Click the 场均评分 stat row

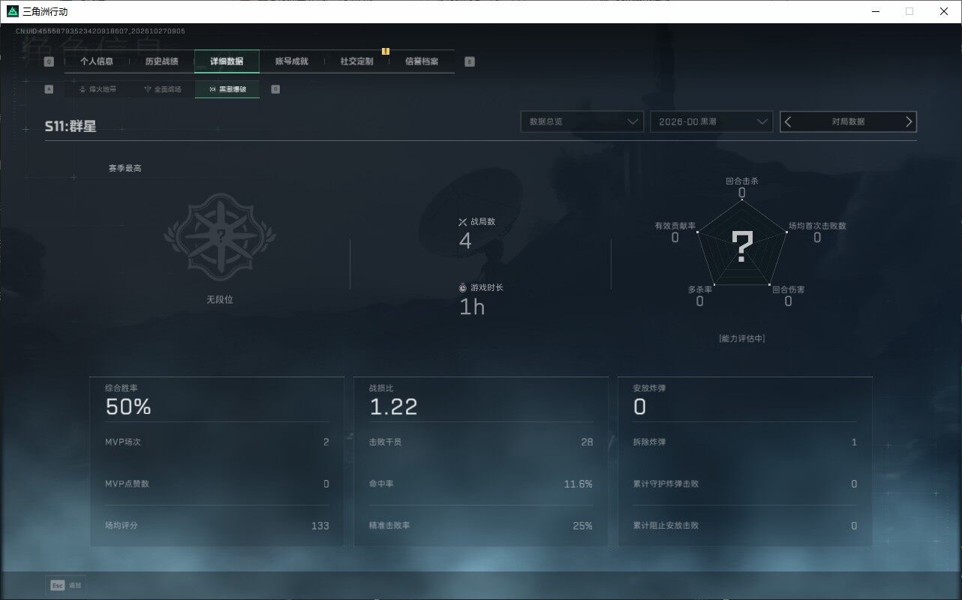tap(217, 526)
